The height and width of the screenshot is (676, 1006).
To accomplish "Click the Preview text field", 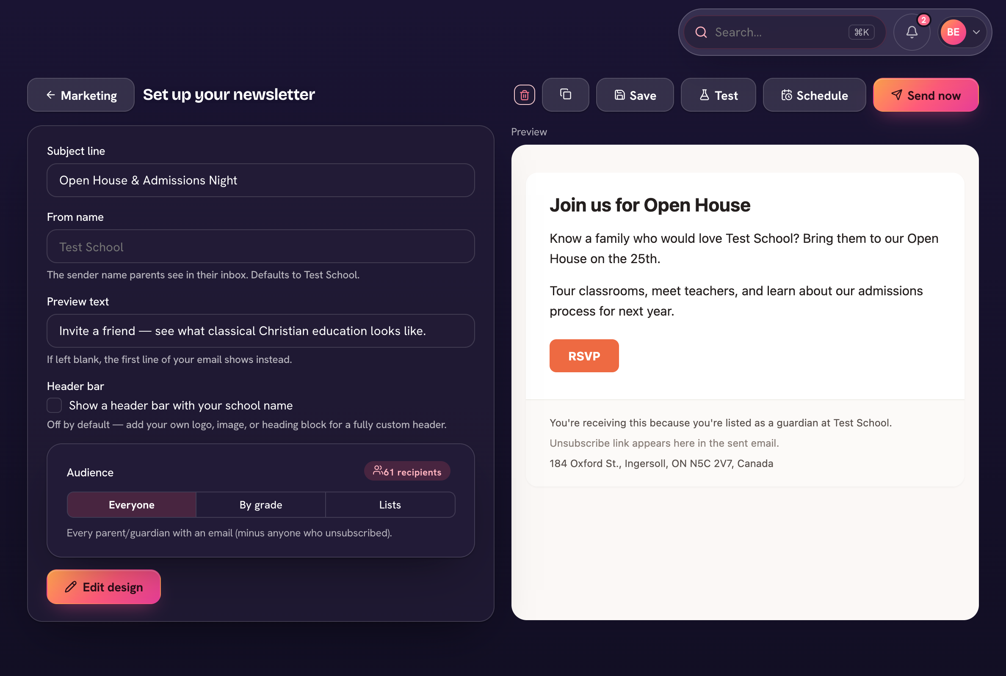I will pos(260,331).
